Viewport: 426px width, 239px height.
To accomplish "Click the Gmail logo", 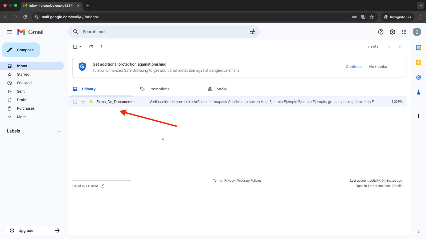I will tap(30, 32).
